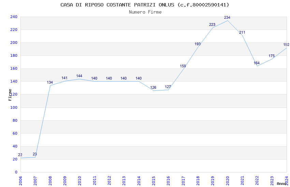The height and width of the screenshot is (187, 290).
Task: Click the data label 159 for 2017
Action: (183, 66)
